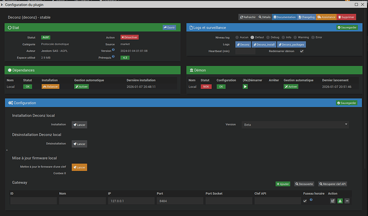Select the Debug log level radio

(268, 37)
